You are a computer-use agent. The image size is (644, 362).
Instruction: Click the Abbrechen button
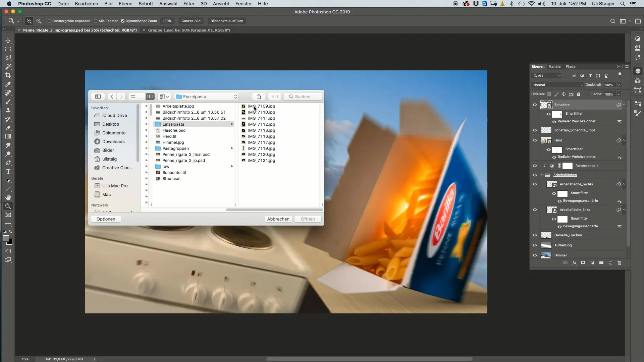(x=278, y=219)
